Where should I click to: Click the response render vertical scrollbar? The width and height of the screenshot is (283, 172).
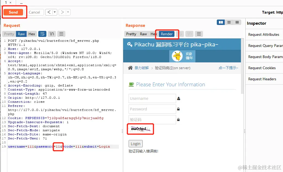(242, 66)
